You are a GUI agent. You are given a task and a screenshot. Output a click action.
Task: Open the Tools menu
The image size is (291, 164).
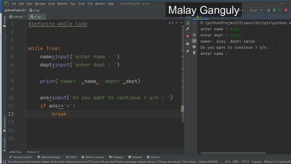coord(81,4)
